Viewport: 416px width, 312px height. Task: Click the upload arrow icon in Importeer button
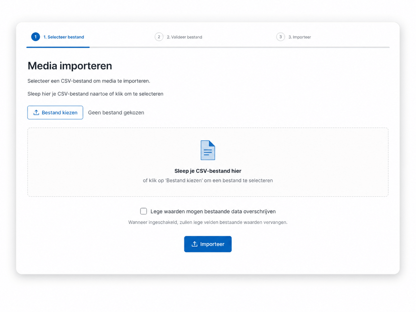[x=194, y=244]
